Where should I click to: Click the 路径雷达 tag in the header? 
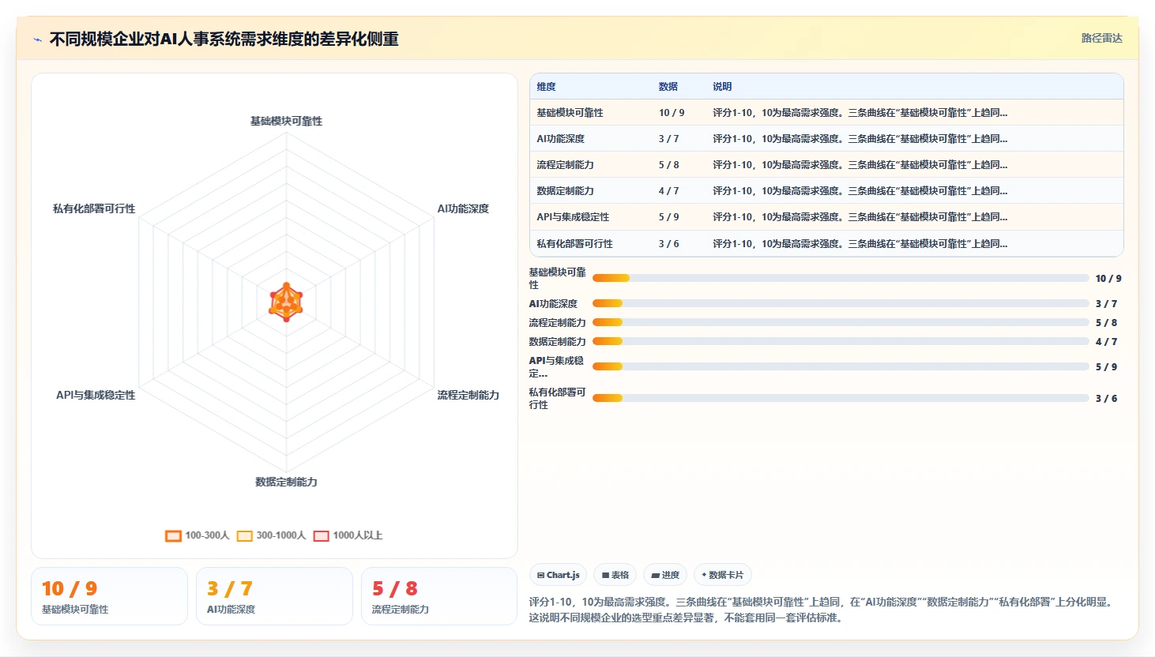[x=1101, y=38]
